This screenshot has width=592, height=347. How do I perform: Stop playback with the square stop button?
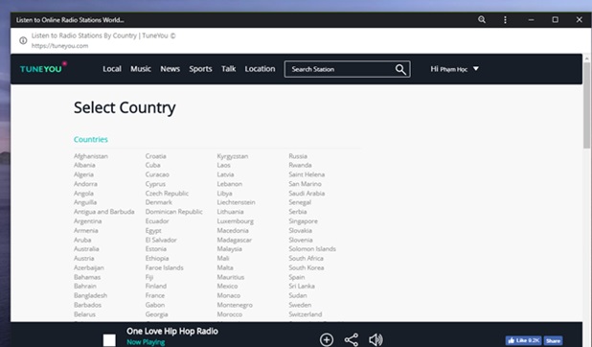click(109, 340)
